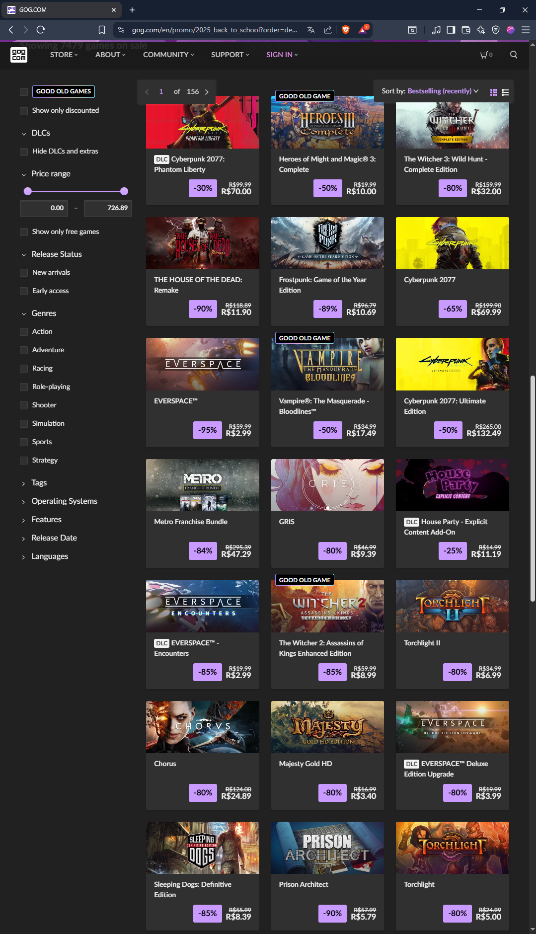Open the site search magnifier icon
Image resolution: width=536 pixels, height=934 pixels.
pyautogui.click(x=514, y=55)
